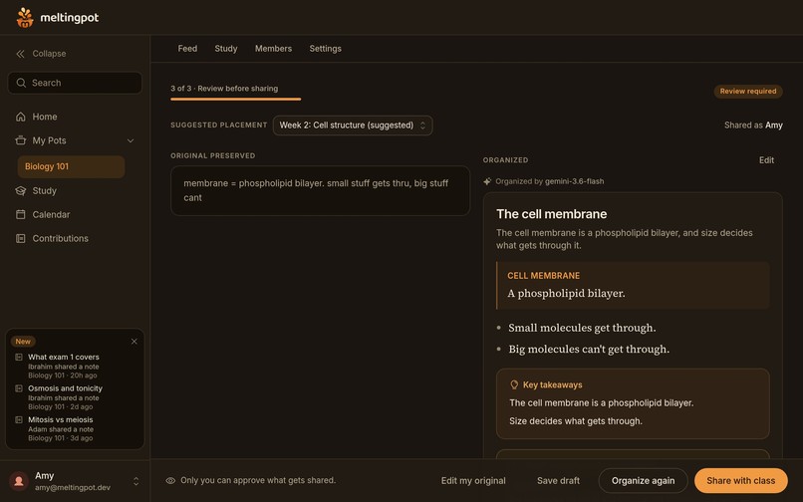Click Amy's avatar picture
The width and height of the screenshot is (803, 502).
[x=19, y=481]
